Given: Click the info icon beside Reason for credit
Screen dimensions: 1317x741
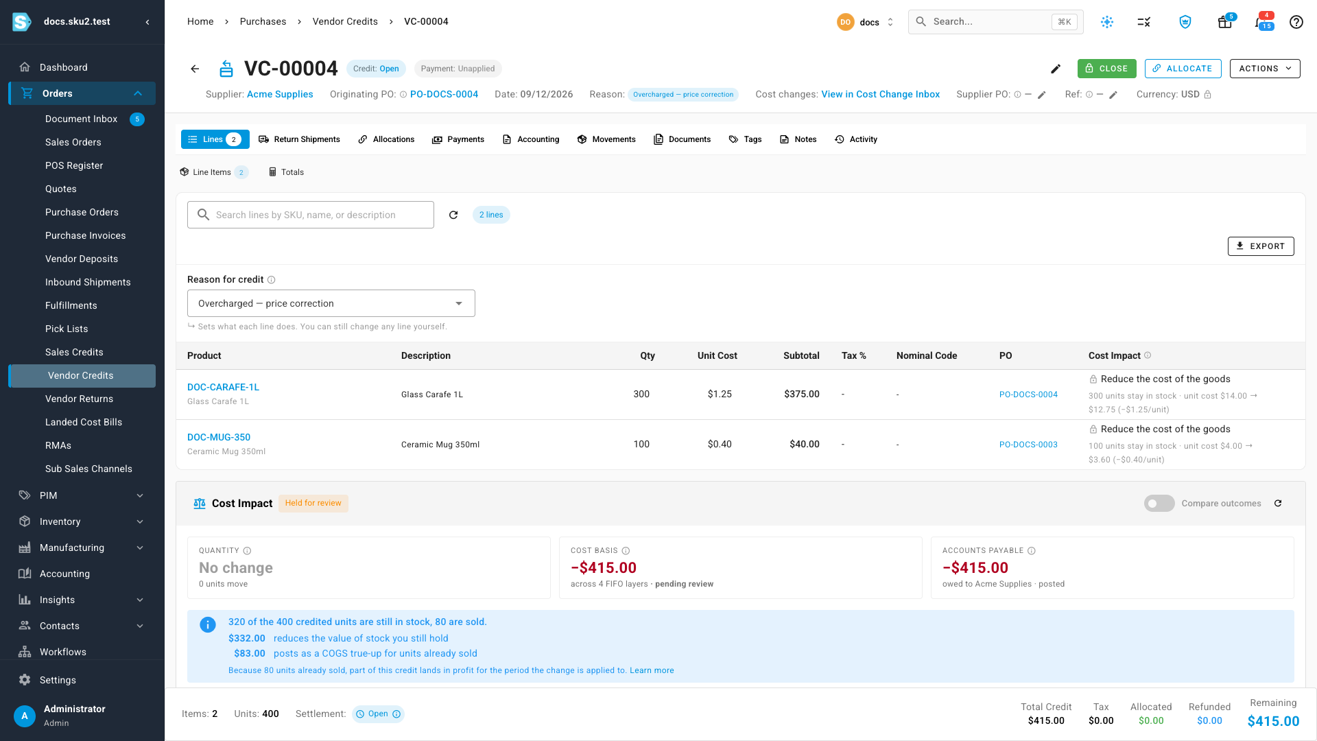Looking at the screenshot, I should [271, 280].
